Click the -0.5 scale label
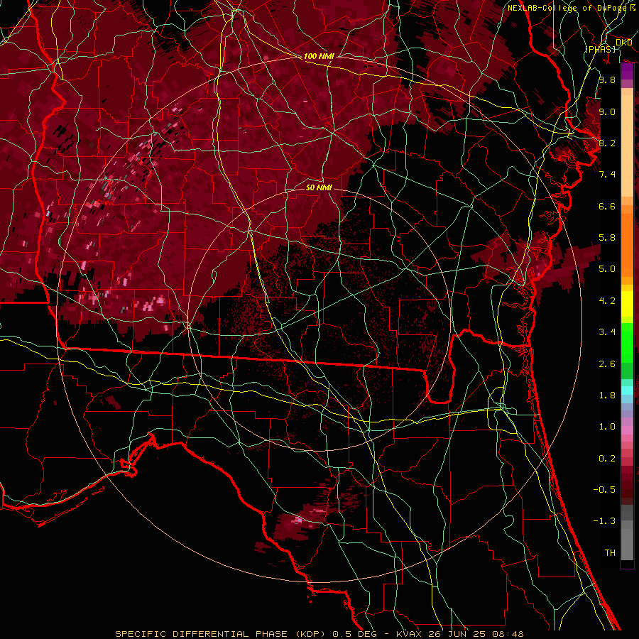639x639 pixels. [604, 490]
